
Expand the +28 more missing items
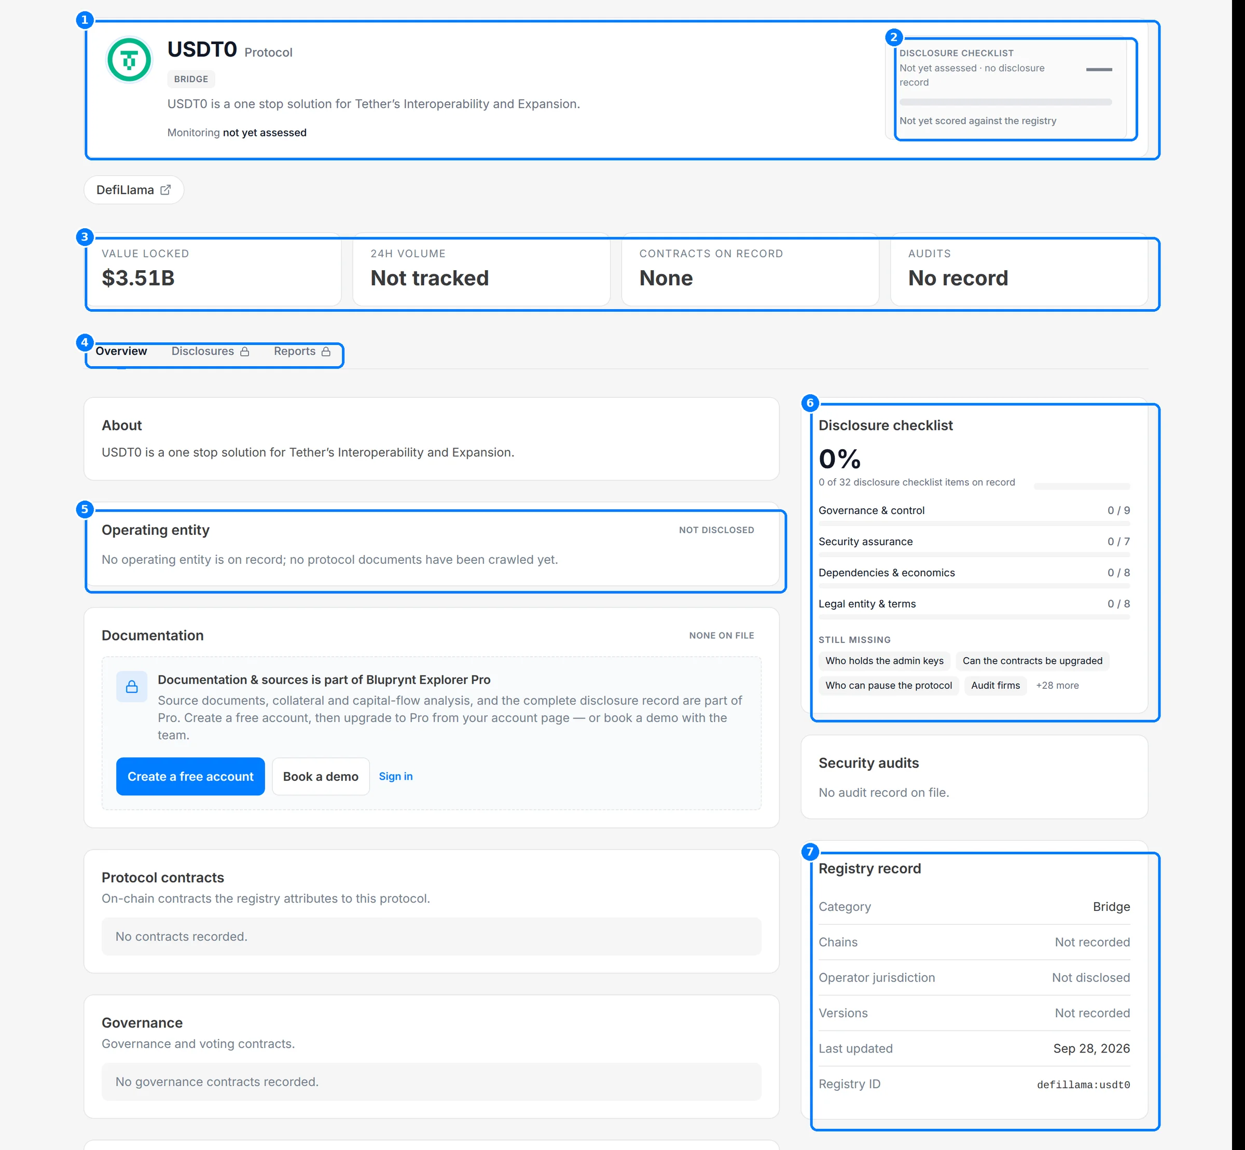pyautogui.click(x=1057, y=685)
